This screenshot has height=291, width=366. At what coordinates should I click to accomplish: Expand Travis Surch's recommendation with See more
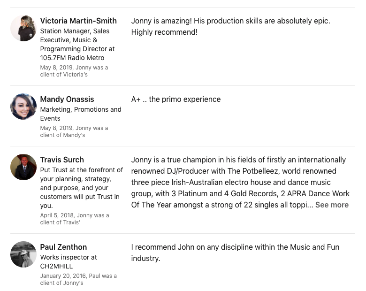click(332, 205)
